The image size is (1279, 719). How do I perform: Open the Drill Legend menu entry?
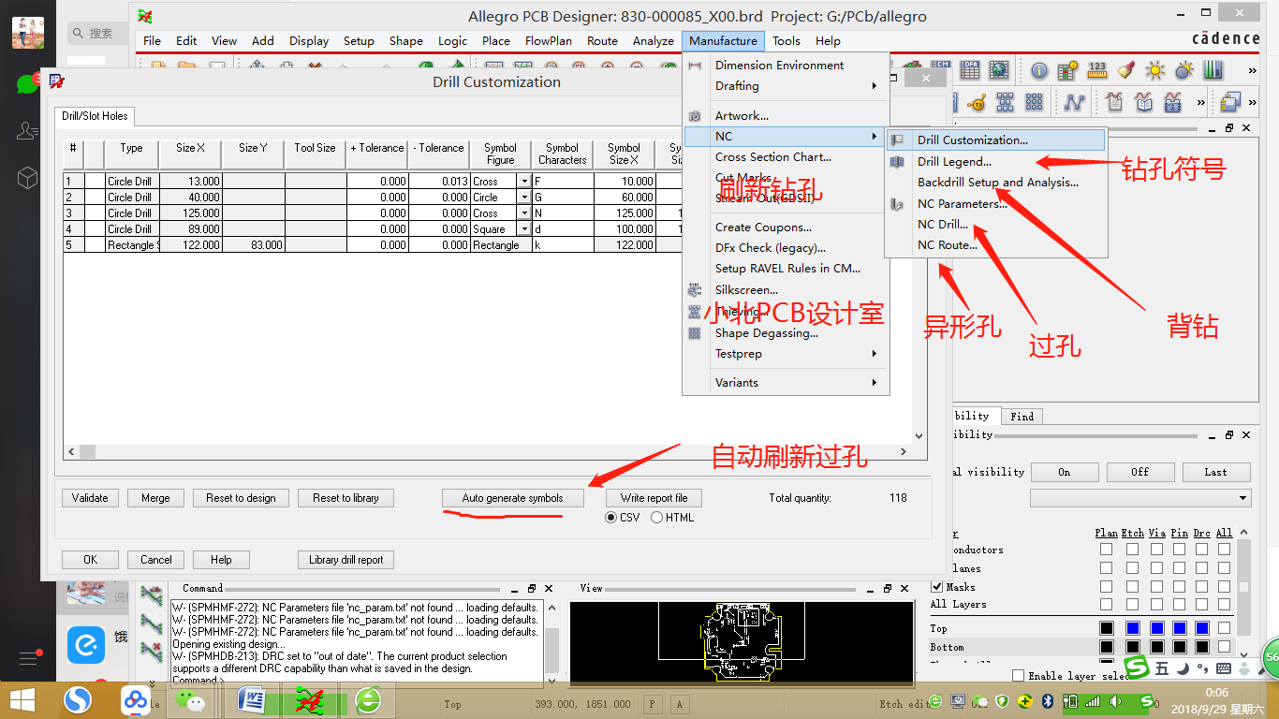[954, 161]
